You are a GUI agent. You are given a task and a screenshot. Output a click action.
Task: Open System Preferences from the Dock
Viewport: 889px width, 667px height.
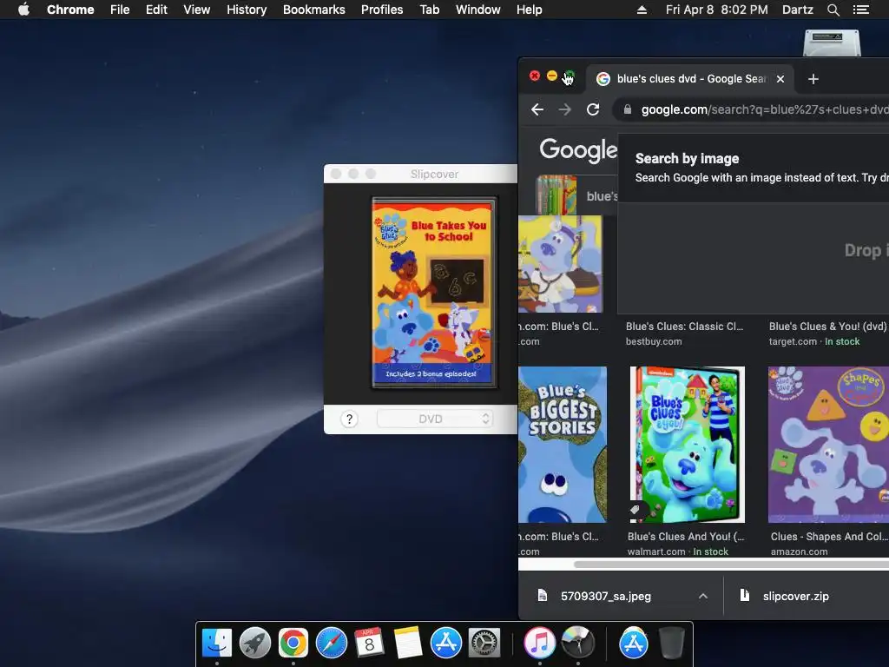484,643
